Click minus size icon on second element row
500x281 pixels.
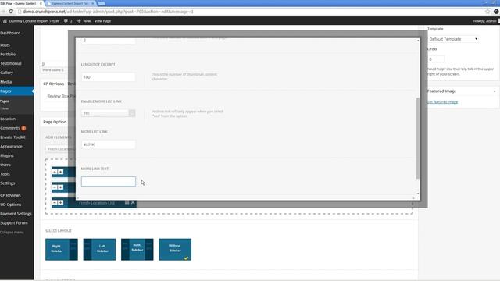coord(55,187)
